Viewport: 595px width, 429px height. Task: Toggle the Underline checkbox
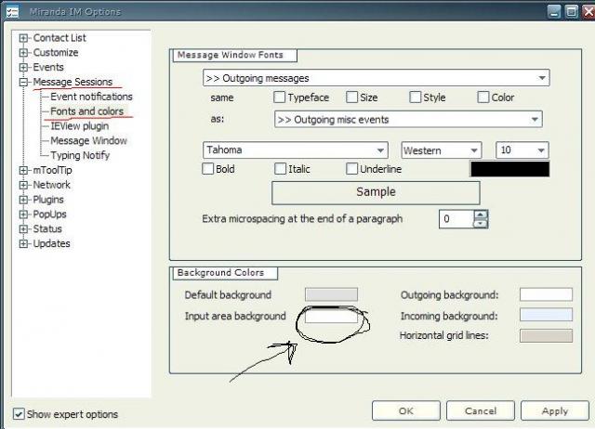[x=351, y=169]
